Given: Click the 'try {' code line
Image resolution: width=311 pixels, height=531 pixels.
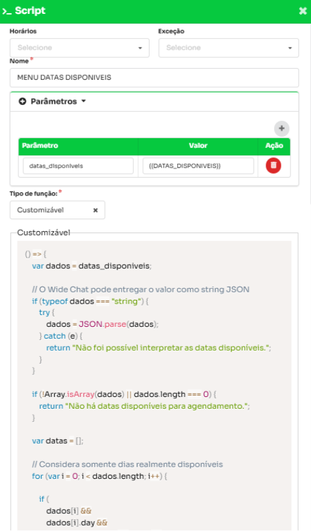Looking at the screenshot, I should pyautogui.click(x=47, y=312).
